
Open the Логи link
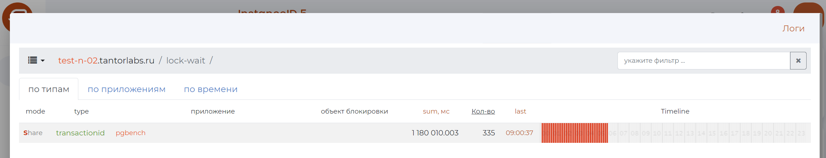pos(793,29)
